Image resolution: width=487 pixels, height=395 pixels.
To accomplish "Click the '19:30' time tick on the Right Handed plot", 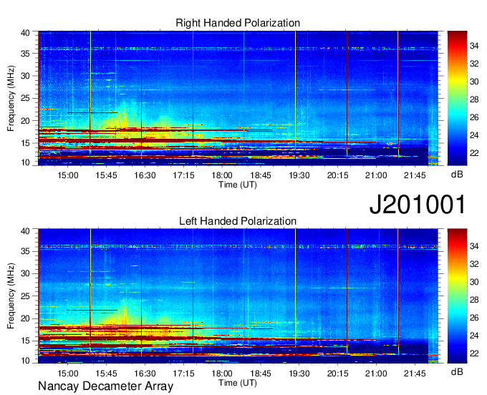I will pos(299,175).
